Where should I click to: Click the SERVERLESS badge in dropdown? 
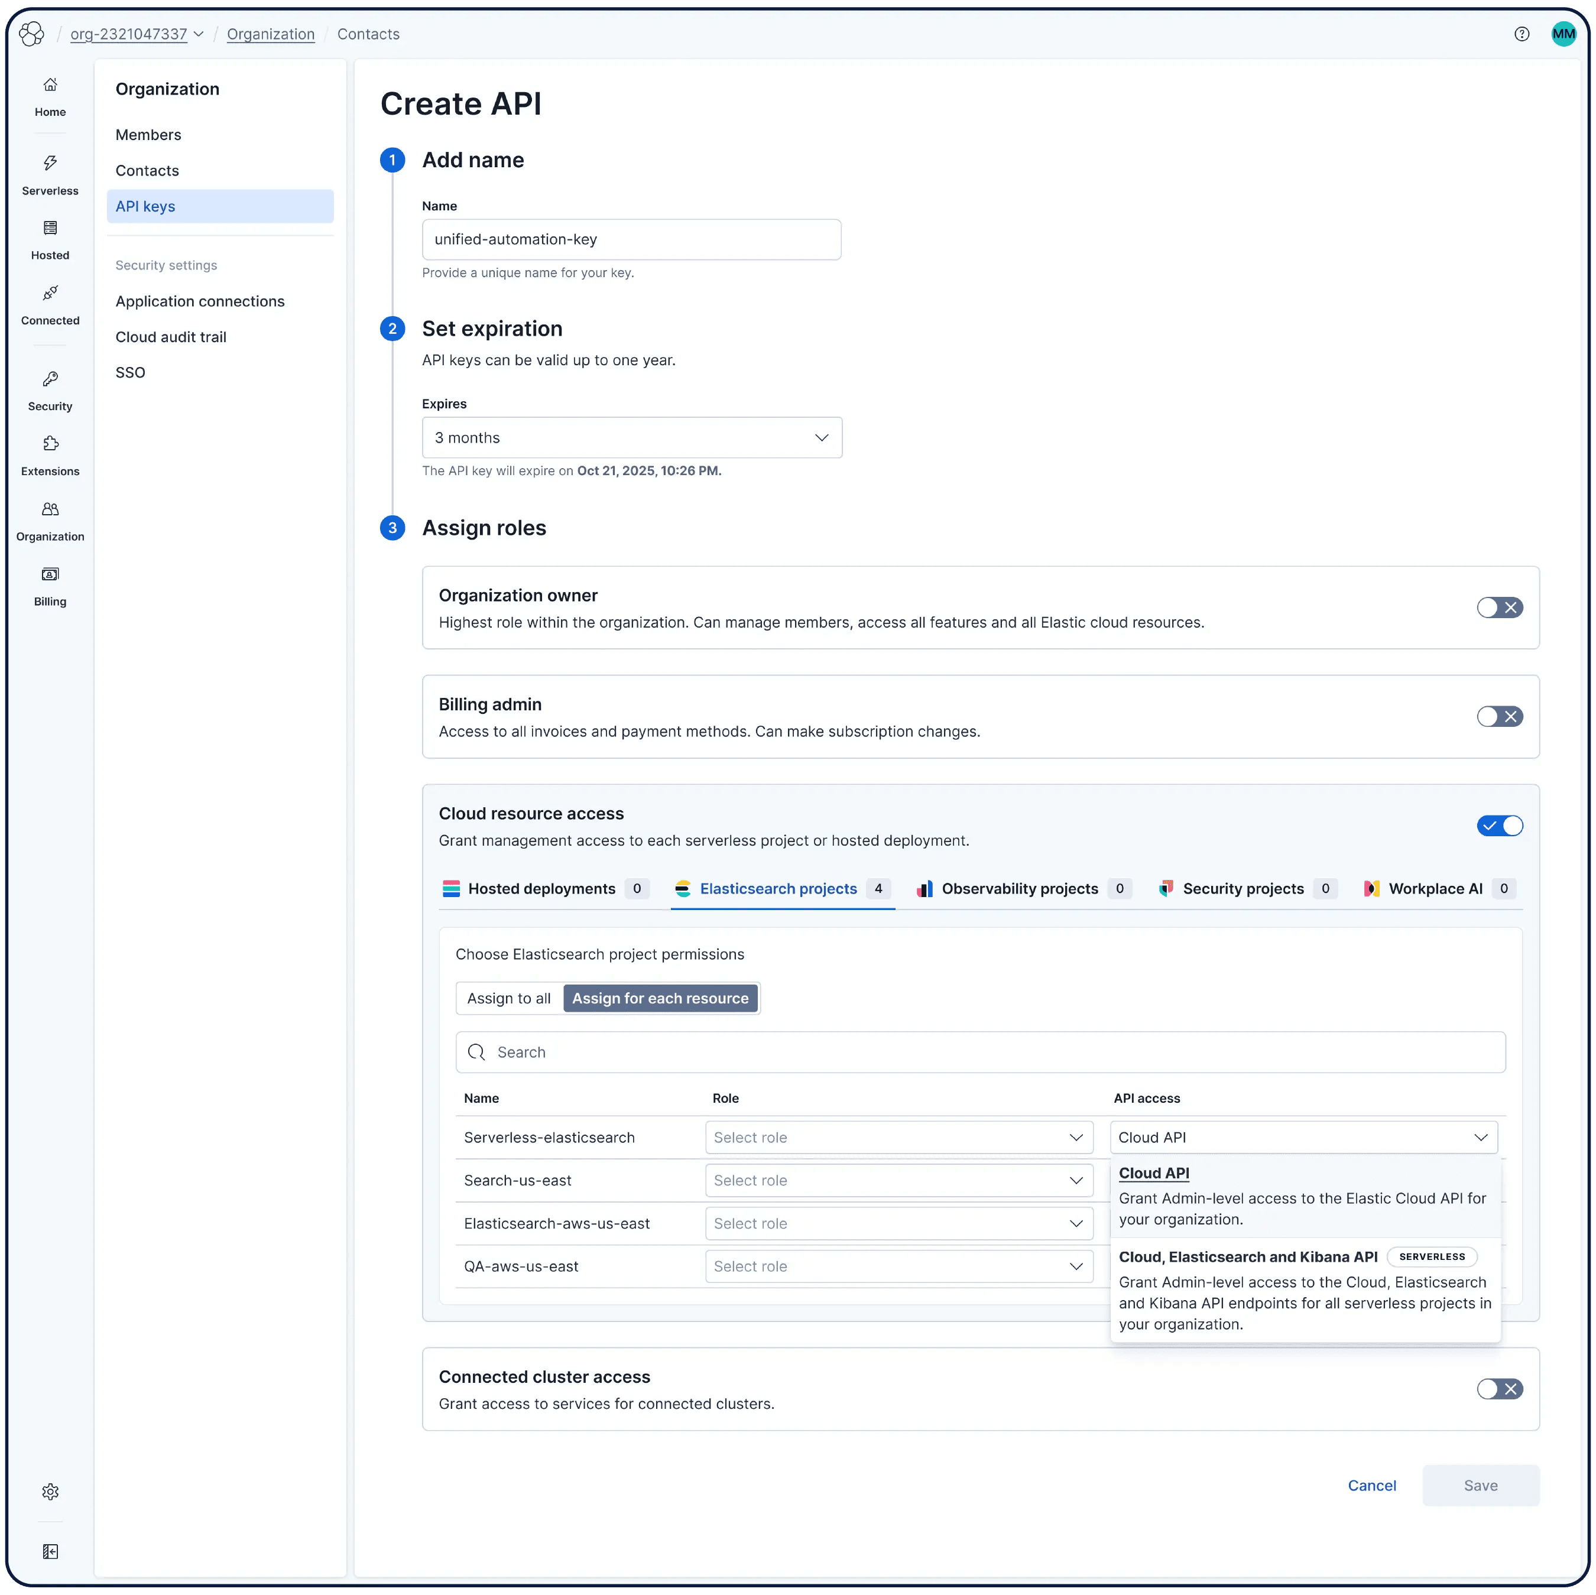click(1432, 1256)
